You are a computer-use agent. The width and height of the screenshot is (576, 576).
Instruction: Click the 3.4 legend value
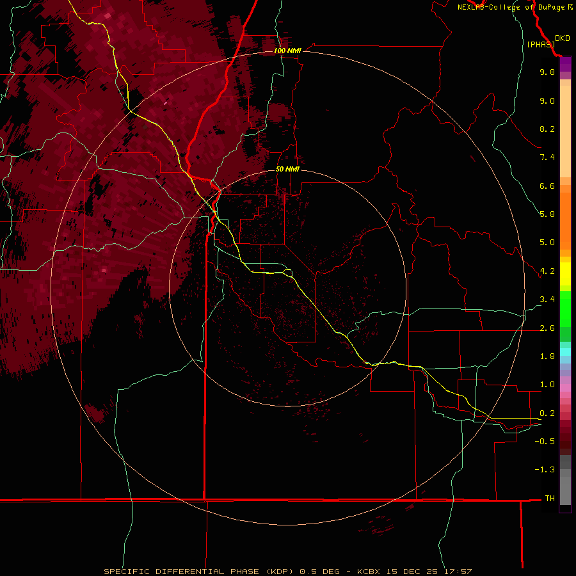pos(547,300)
